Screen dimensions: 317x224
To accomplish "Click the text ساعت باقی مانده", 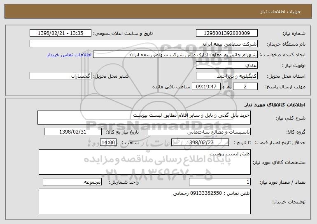I will tap(171, 87).
